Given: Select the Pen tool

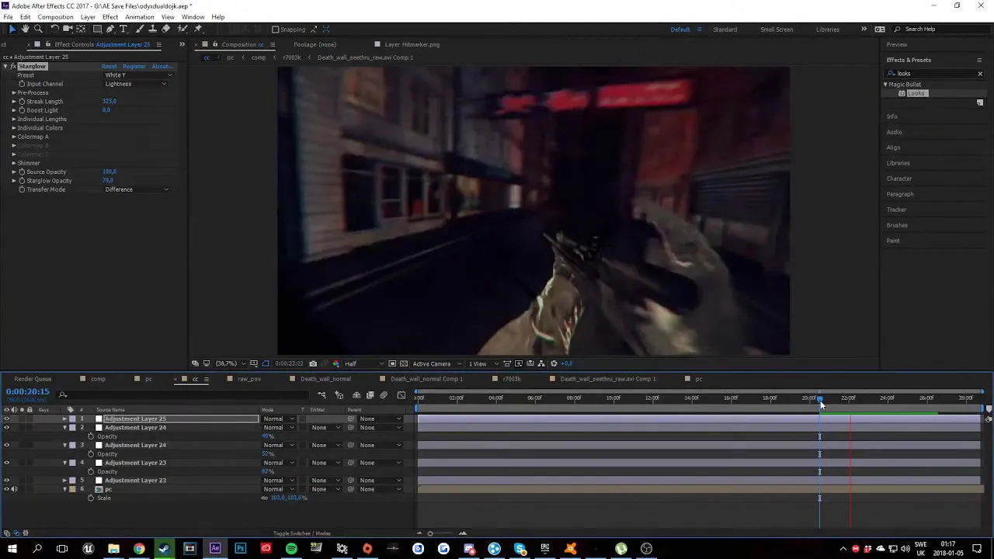Looking at the screenshot, I should pyautogui.click(x=110, y=29).
